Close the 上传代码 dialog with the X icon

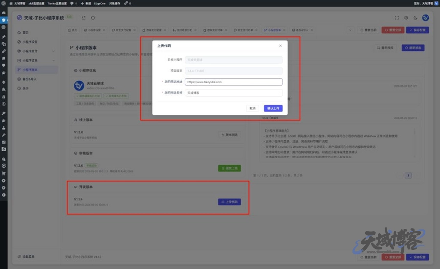280,46
